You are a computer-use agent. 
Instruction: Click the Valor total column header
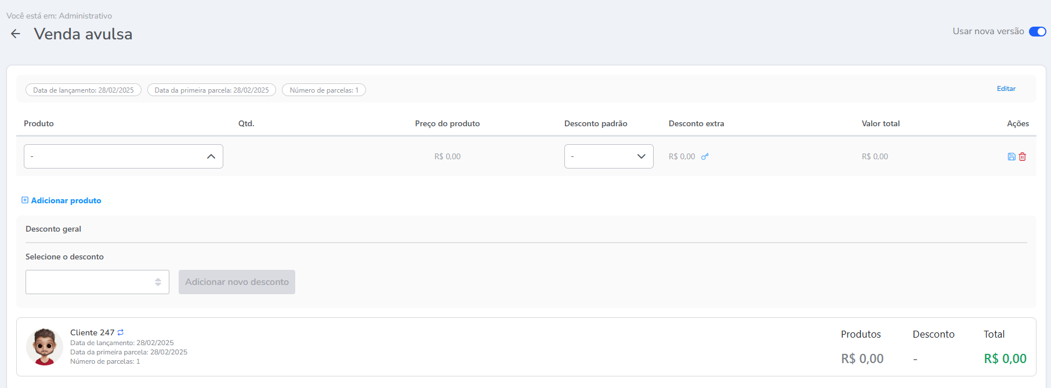tap(880, 123)
